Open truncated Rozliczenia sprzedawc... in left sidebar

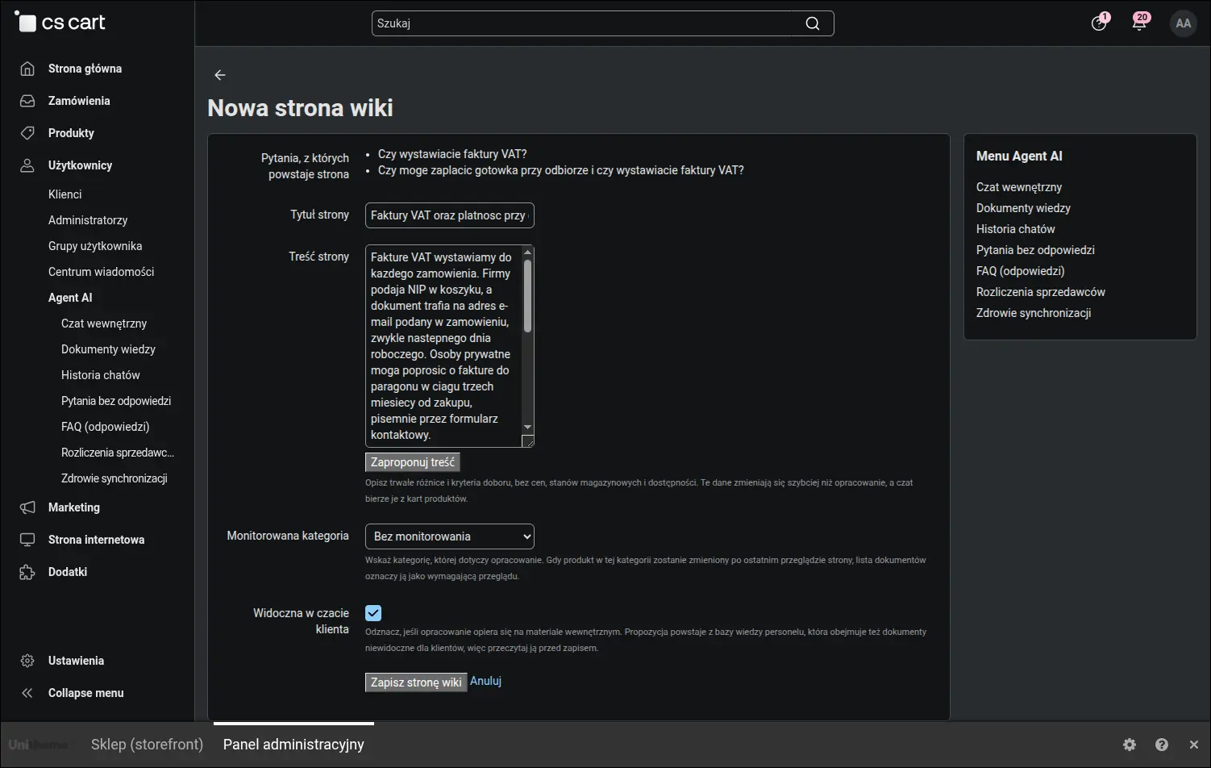[118, 453]
